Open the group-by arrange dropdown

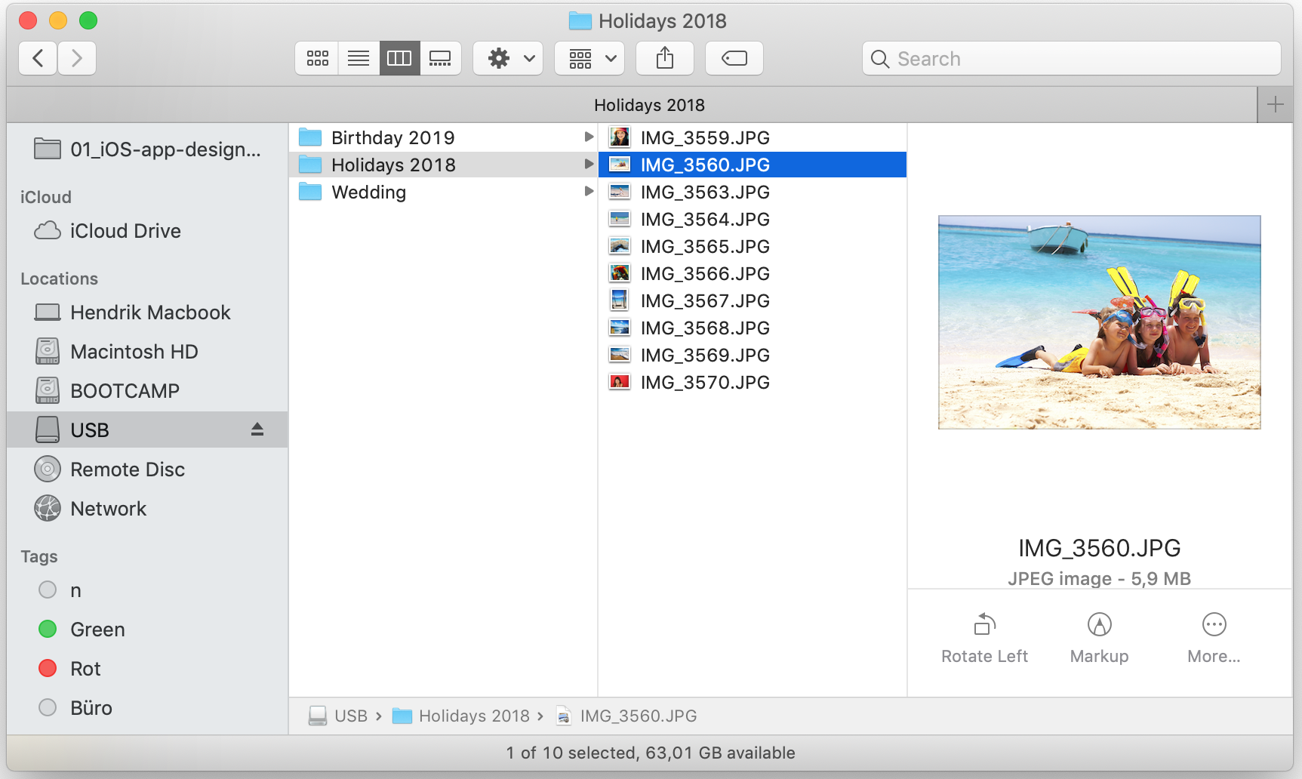click(589, 58)
